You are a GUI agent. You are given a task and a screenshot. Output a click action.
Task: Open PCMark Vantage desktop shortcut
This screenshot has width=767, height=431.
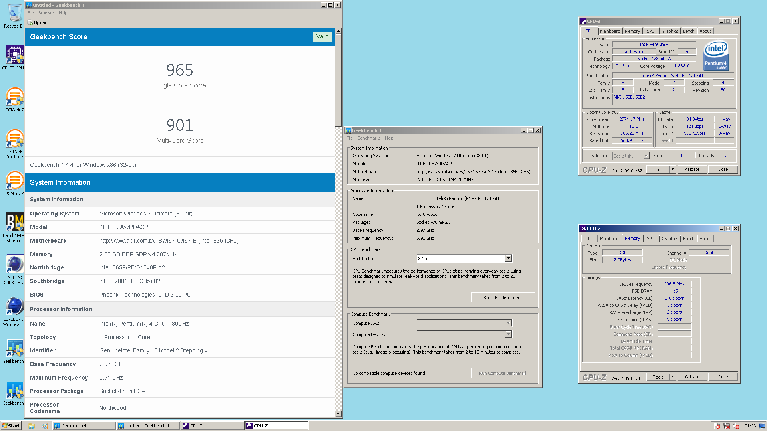click(14, 144)
